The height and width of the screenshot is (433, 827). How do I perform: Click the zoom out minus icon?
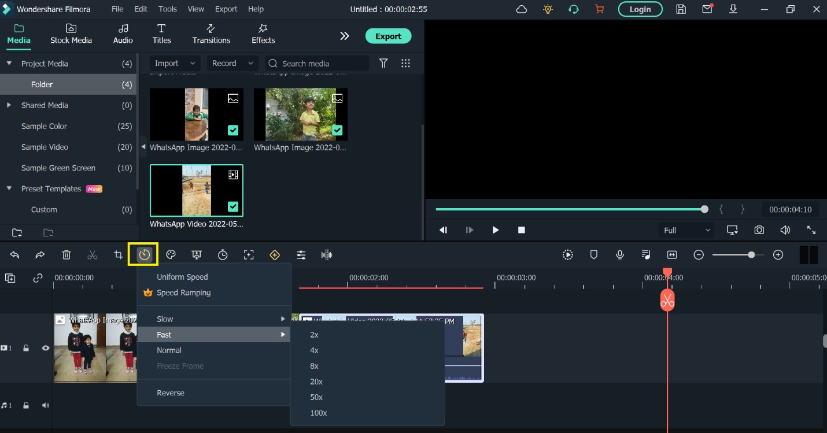pos(699,255)
